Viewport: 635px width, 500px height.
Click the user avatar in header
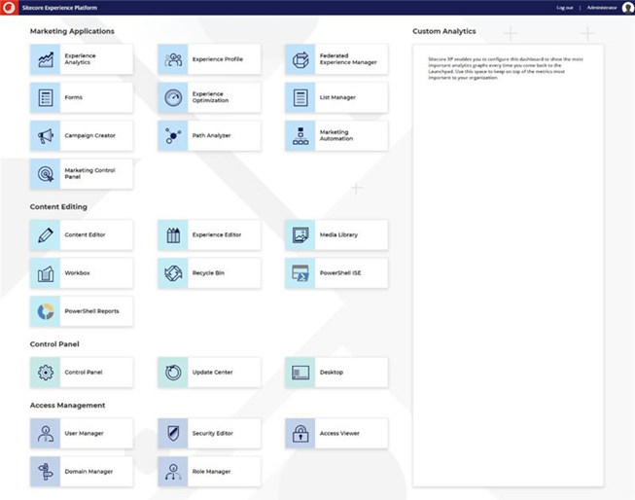628,8
